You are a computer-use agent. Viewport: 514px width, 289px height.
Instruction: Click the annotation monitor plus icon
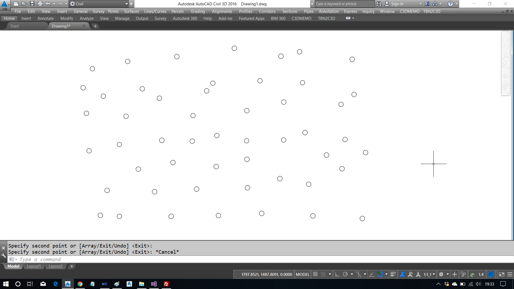click(x=454, y=274)
